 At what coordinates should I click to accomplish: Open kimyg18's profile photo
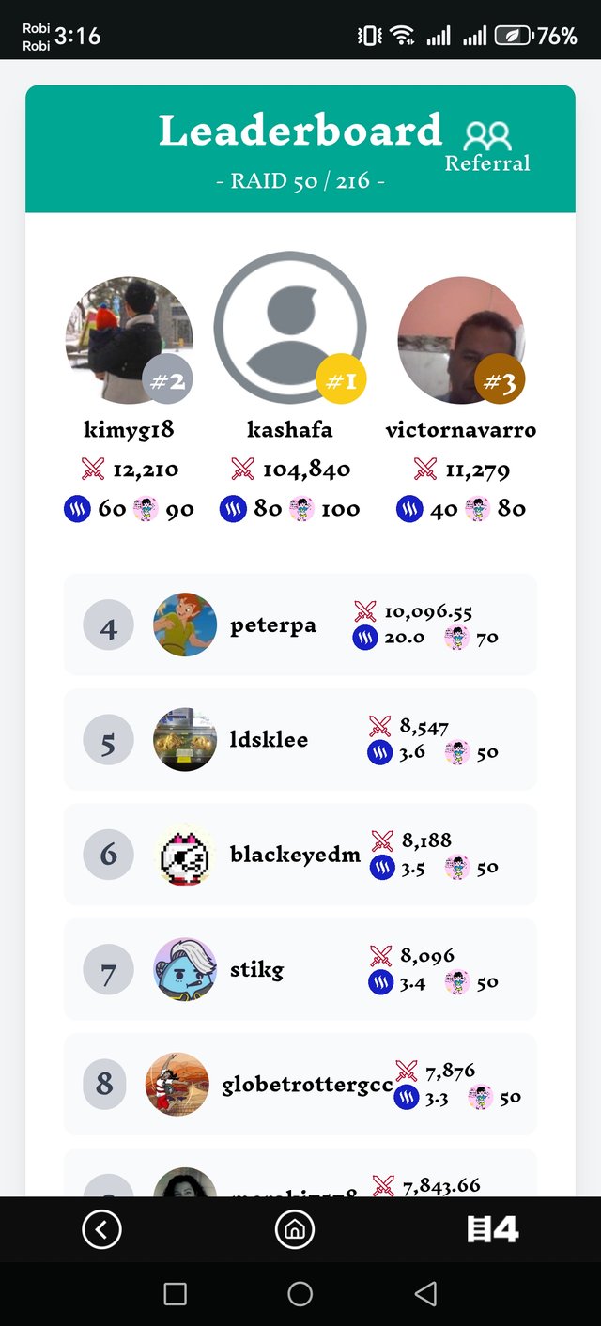129,340
